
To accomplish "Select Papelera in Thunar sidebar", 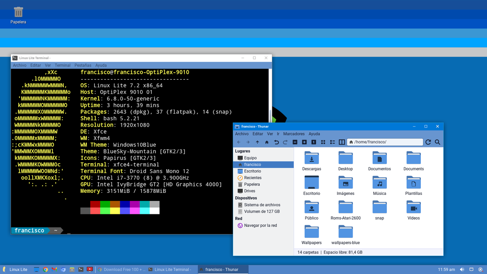I will click(x=263, y=184).
